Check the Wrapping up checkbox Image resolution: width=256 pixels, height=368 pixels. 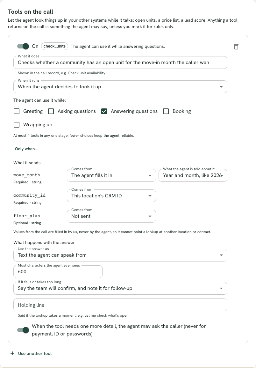(17, 125)
